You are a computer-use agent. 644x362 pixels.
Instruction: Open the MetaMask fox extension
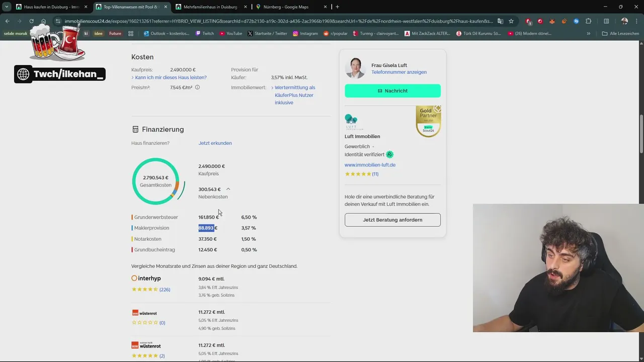(x=552, y=21)
